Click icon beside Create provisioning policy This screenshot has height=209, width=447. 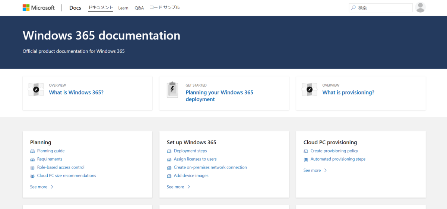pyautogui.click(x=306, y=151)
